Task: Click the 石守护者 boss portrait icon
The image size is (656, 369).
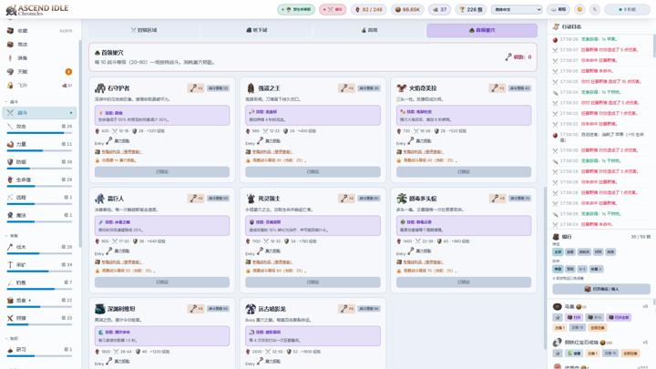Action: pos(99,87)
